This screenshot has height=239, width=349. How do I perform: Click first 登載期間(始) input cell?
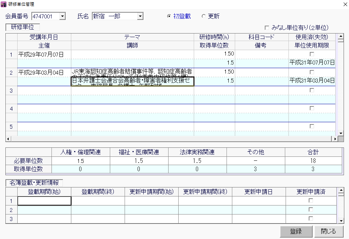pos(44,201)
